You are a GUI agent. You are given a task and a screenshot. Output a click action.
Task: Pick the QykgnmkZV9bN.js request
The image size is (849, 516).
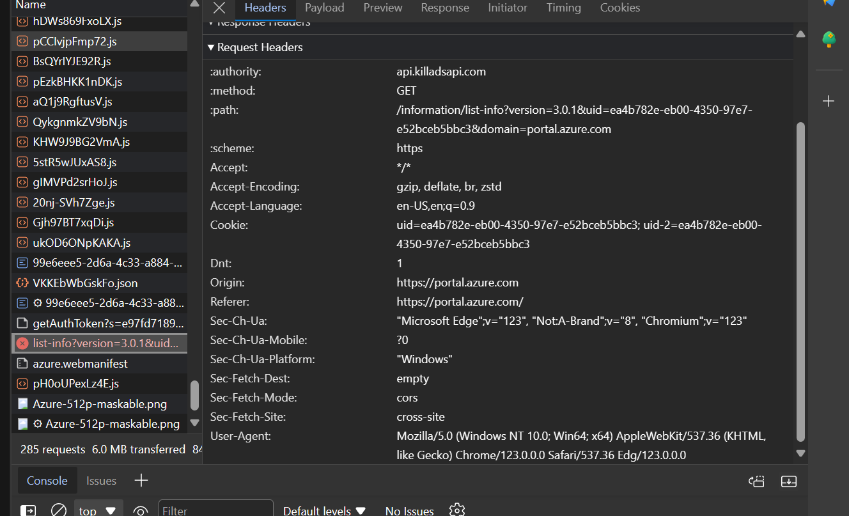click(x=99, y=122)
